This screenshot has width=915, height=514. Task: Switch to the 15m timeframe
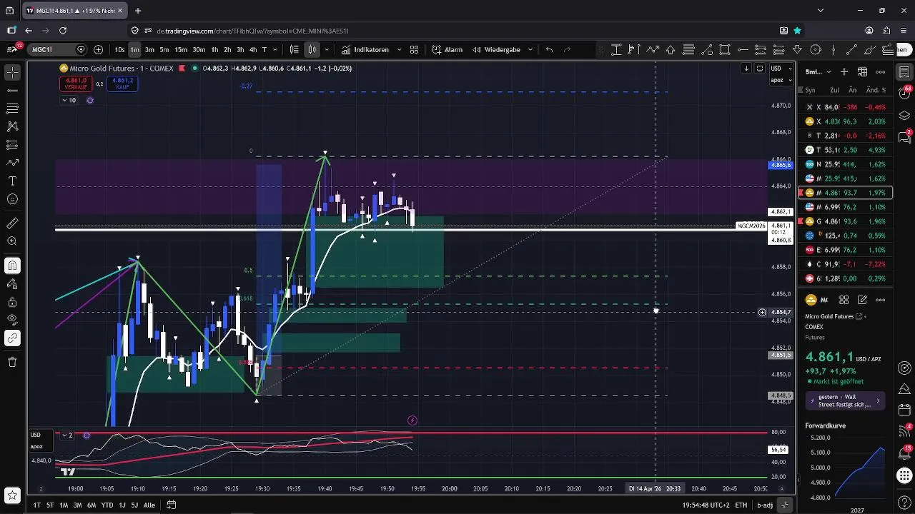(x=181, y=50)
